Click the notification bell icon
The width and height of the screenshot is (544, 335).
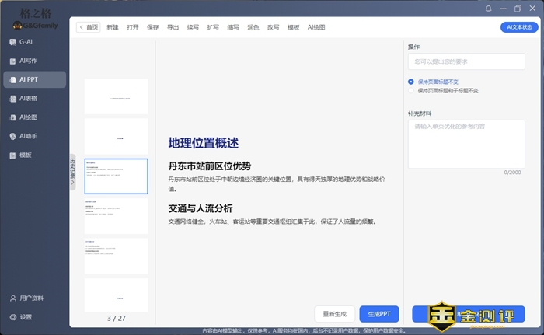(489, 9)
